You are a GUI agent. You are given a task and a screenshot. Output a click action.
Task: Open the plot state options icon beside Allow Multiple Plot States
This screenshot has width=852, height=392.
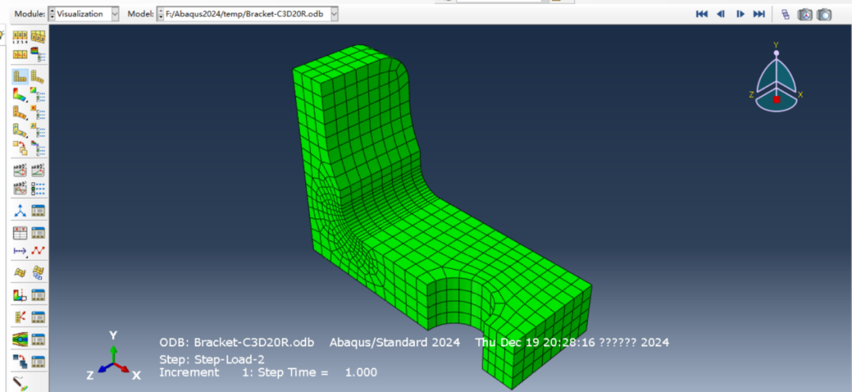tap(38, 147)
